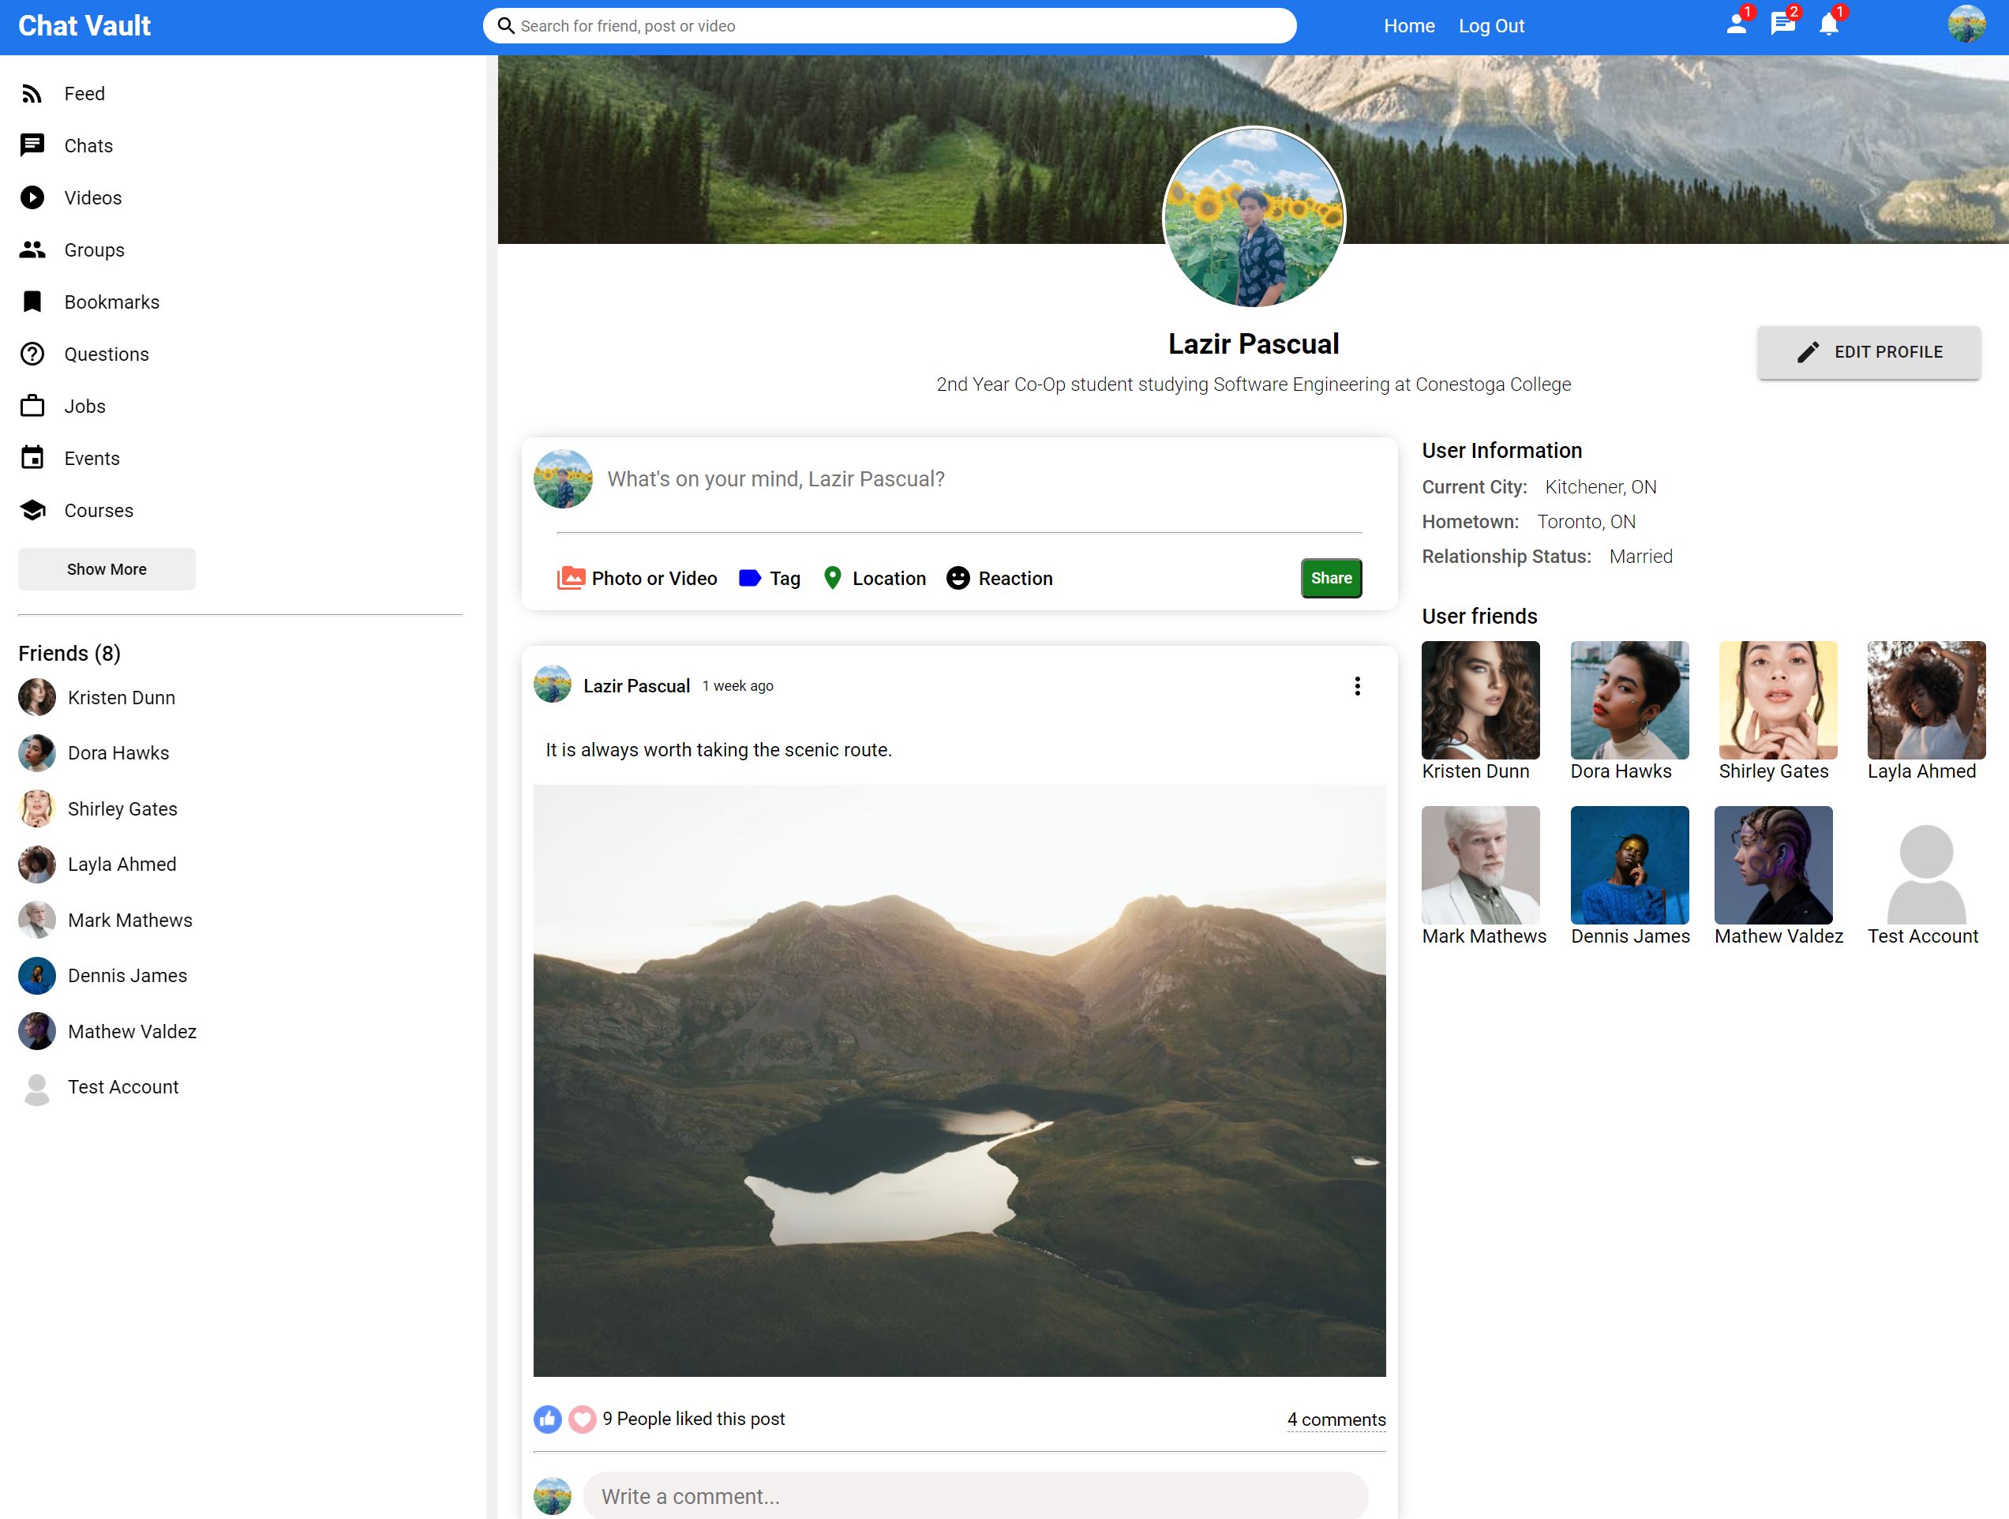
Task: Click the thumbs-up like icon on post
Action: [548, 1418]
